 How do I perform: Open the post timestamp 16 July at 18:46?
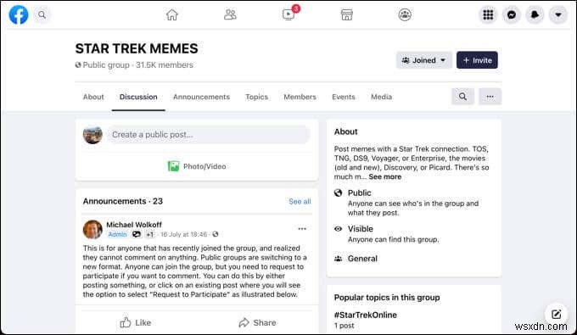[x=183, y=234]
